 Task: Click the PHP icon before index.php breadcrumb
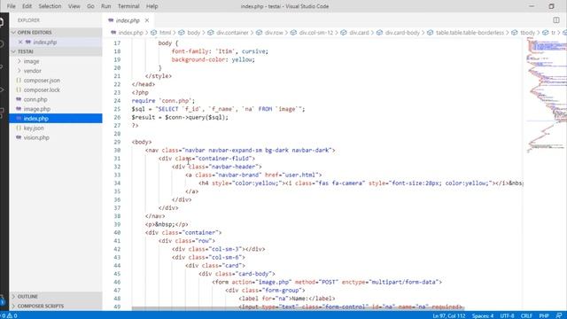pos(113,33)
